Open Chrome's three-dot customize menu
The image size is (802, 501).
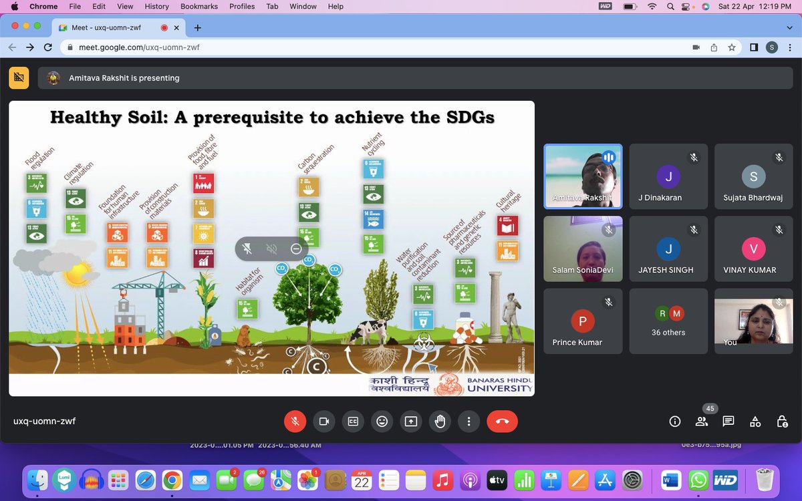790,47
